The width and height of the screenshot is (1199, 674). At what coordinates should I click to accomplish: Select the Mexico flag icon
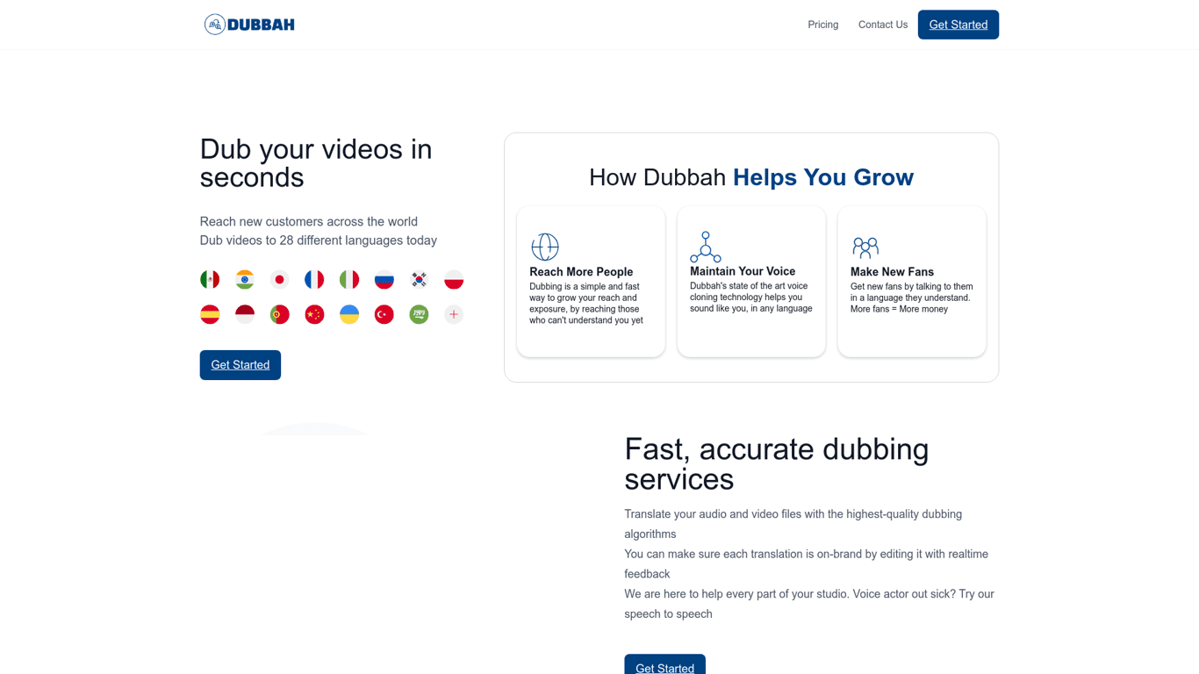(210, 279)
